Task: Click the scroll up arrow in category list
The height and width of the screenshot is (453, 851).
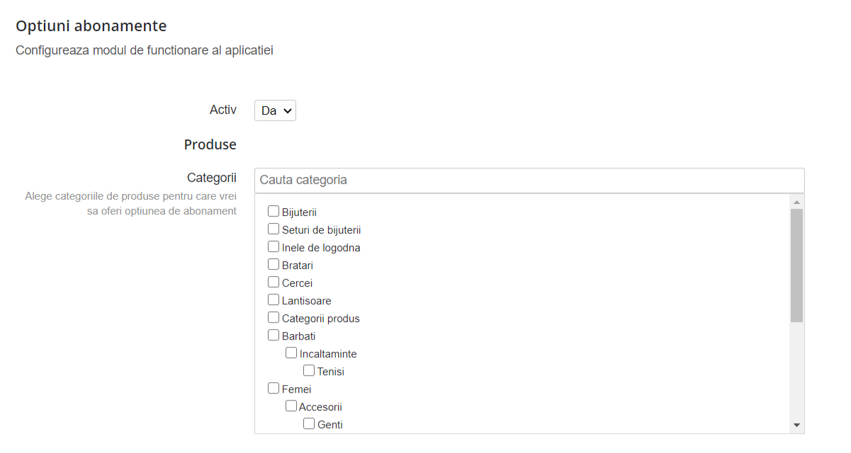Action: [x=796, y=202]
